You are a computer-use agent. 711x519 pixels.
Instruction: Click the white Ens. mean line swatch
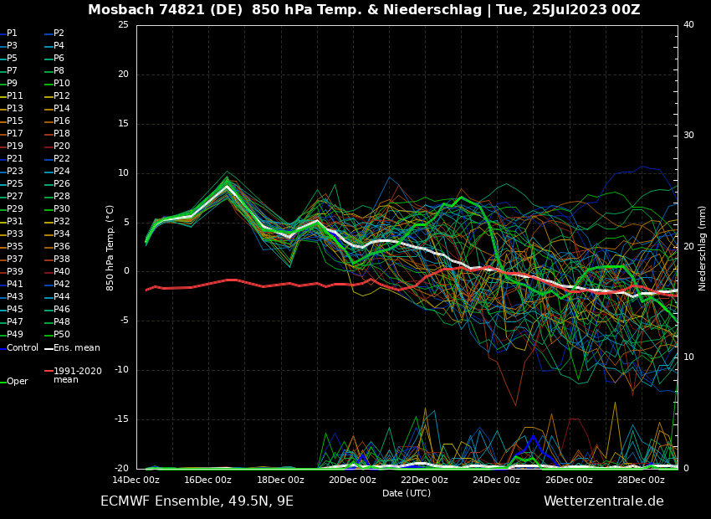point(49,348)
